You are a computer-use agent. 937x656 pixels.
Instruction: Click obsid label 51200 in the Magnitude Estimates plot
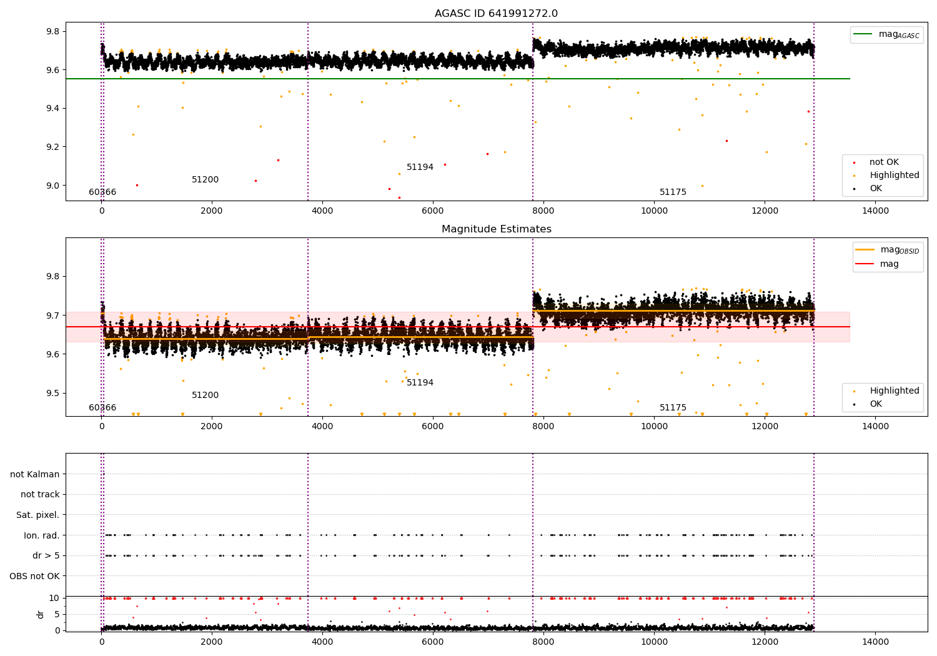click(x=205, y=395)
